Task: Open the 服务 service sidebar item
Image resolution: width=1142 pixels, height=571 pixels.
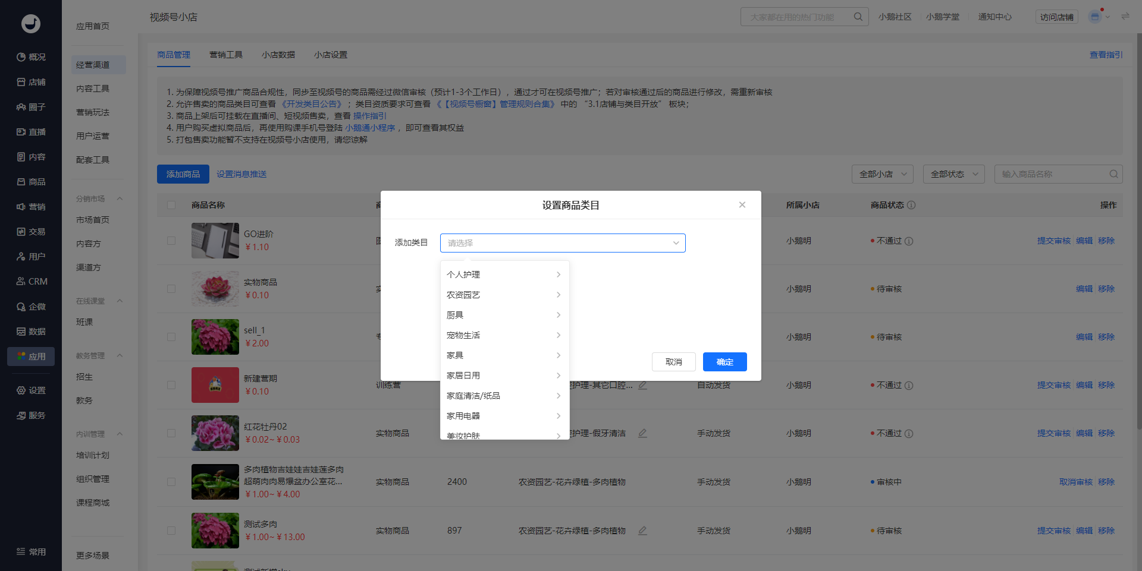Action: [x=31, y=415]
